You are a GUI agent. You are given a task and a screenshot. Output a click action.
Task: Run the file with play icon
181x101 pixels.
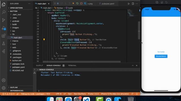129,4
